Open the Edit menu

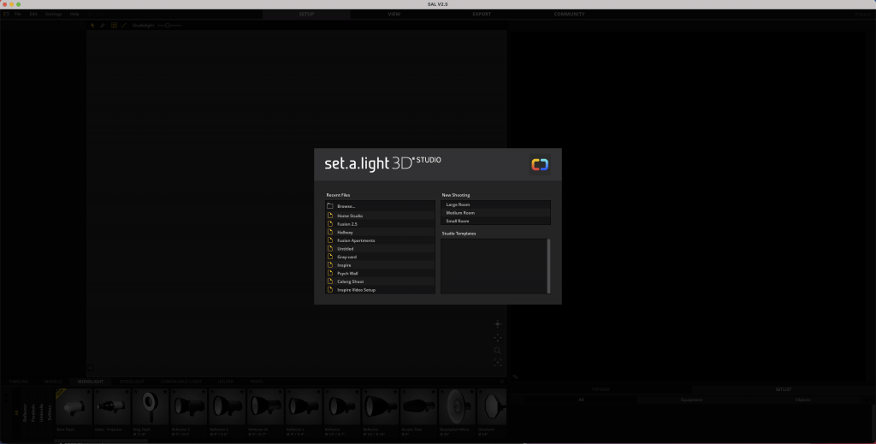pos(33,14)
